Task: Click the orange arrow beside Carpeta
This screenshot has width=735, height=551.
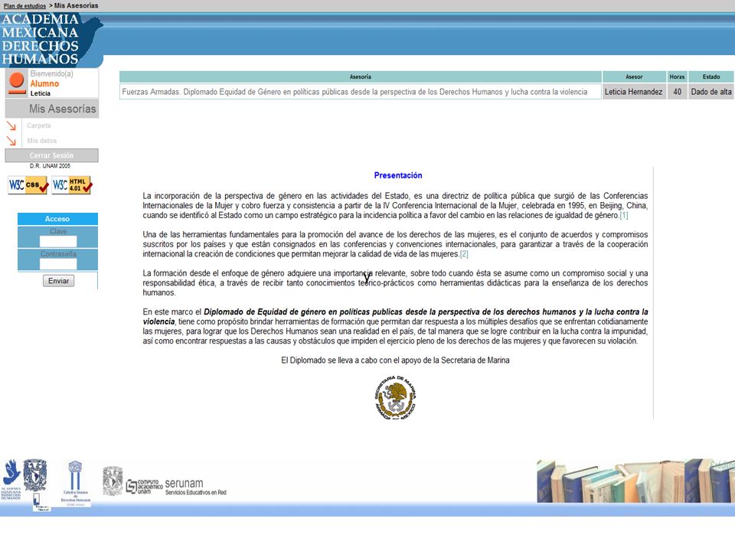Action: pyautogui.click(x=11, y=126)
